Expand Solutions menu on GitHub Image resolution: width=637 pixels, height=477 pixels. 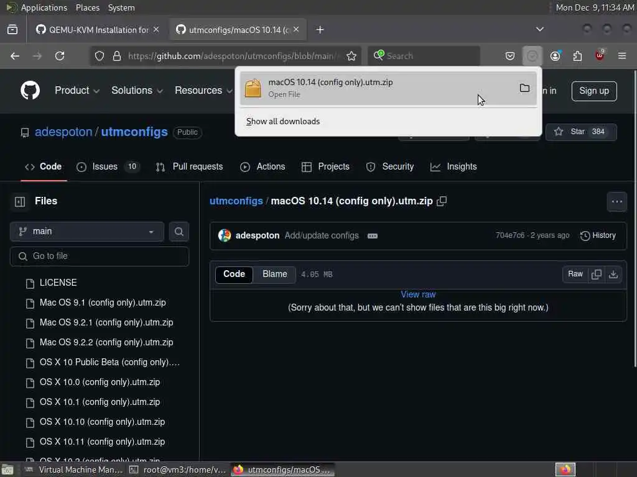(x=137, y=91)
